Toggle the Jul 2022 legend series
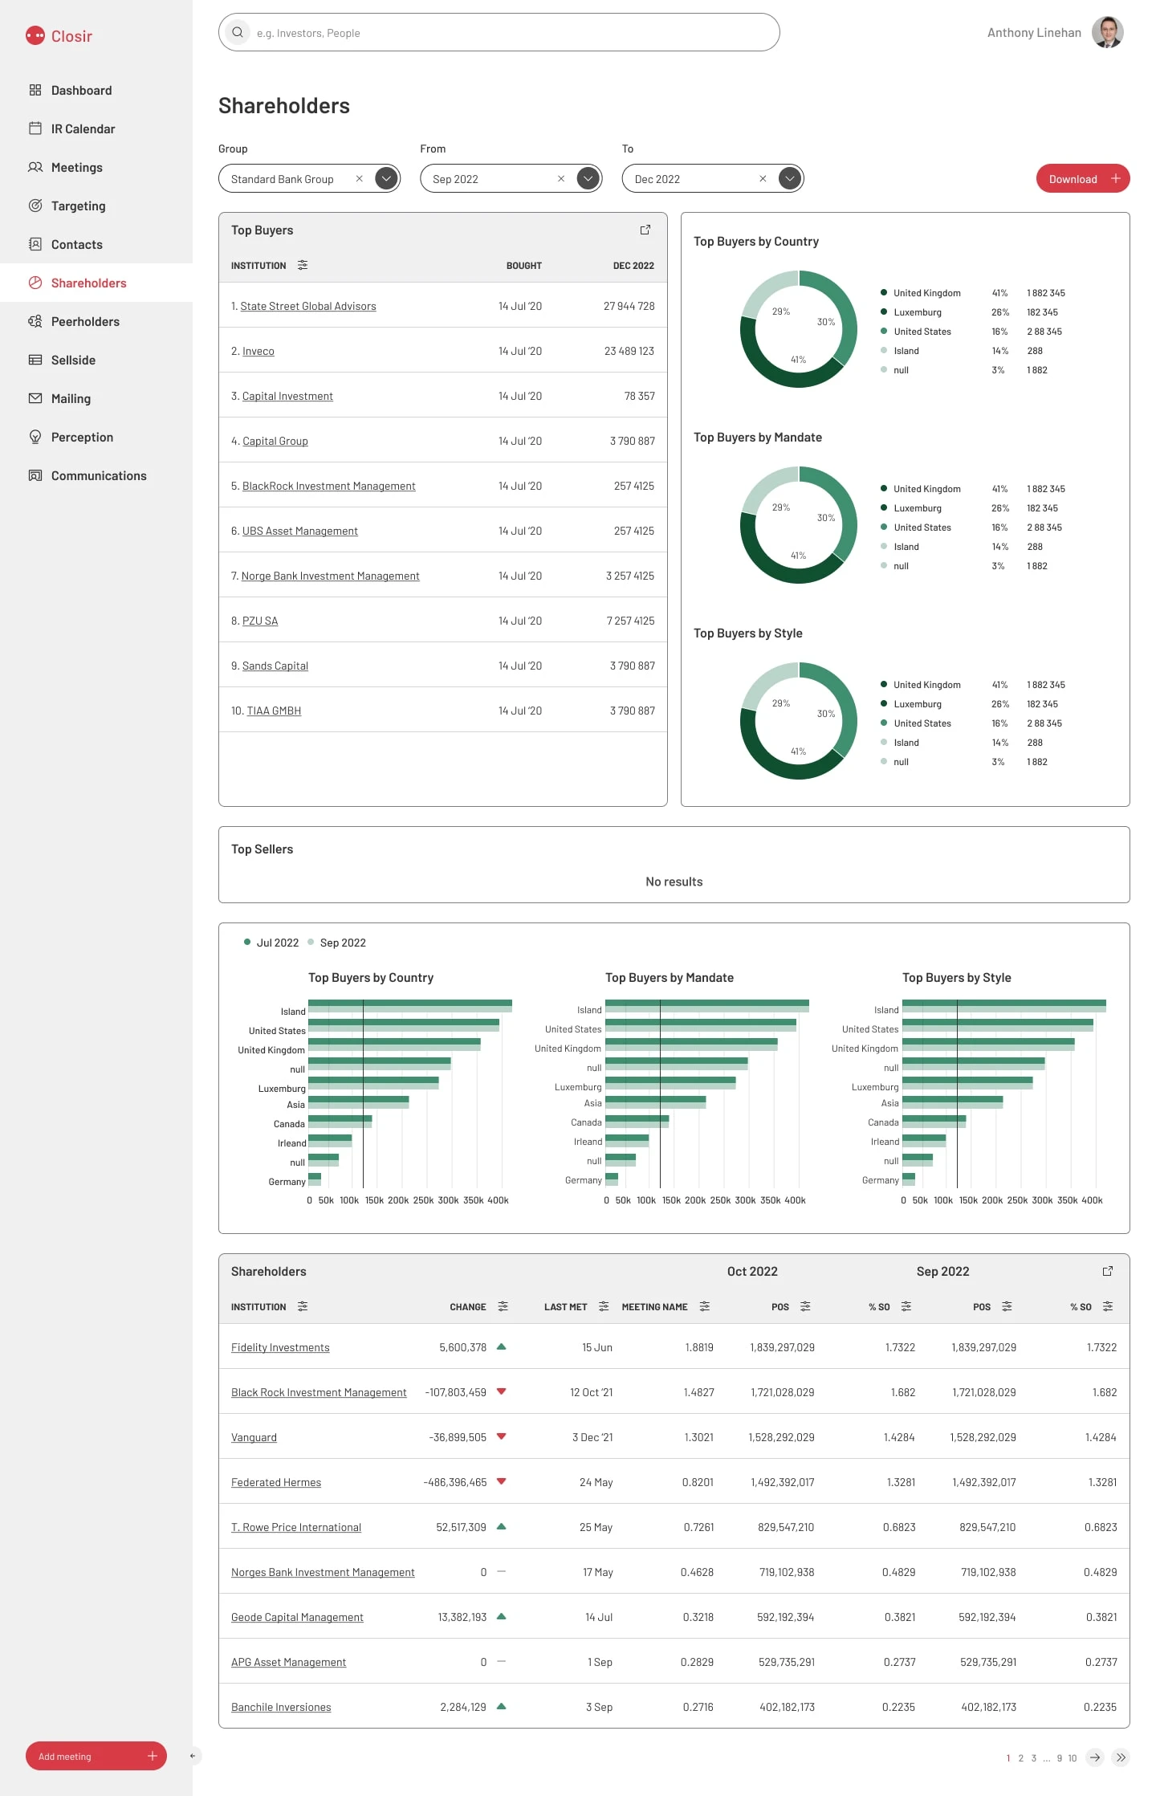This screenshot has height=1796, width=1156. [x=271, y=943]
